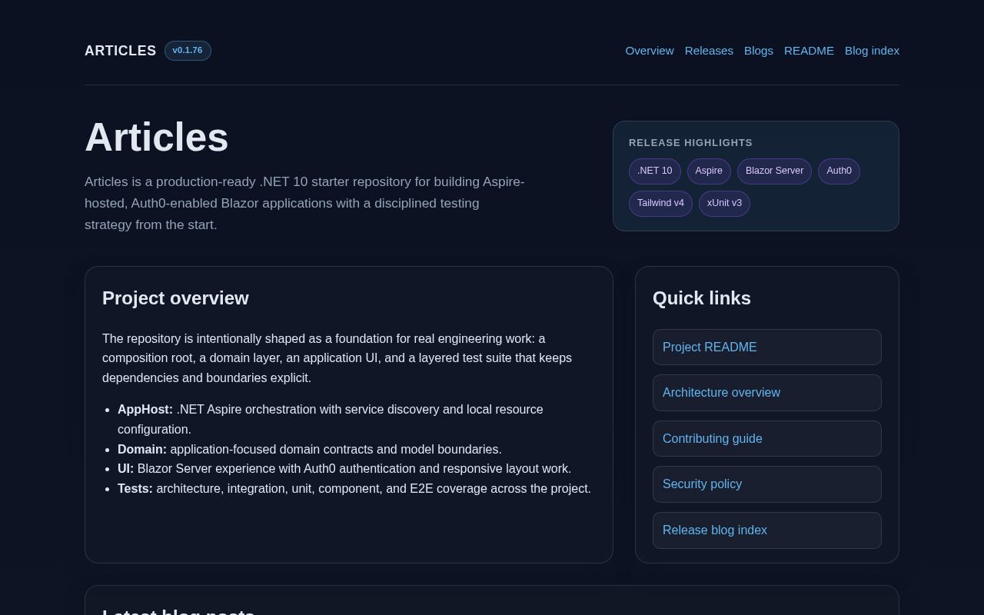Open the README nav link in header
This screenshot has width=984, height=615.
[809, 51]
